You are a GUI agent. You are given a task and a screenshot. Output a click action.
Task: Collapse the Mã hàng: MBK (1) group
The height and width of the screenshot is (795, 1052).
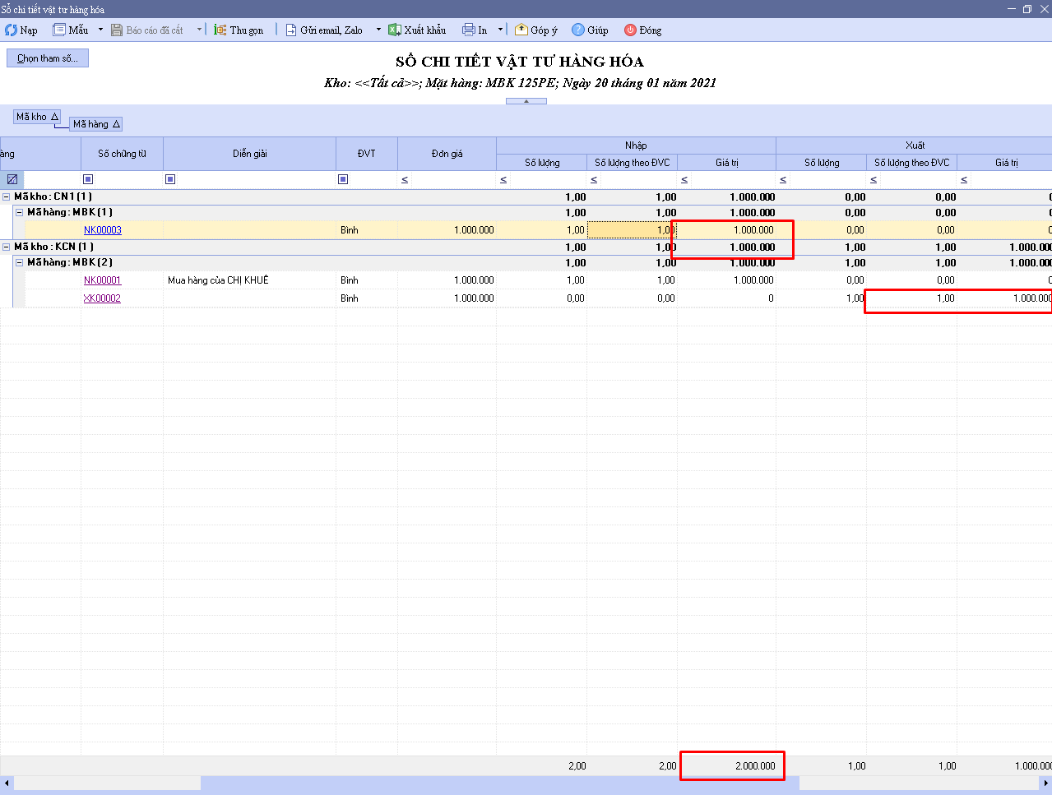(x=20, y=213)
